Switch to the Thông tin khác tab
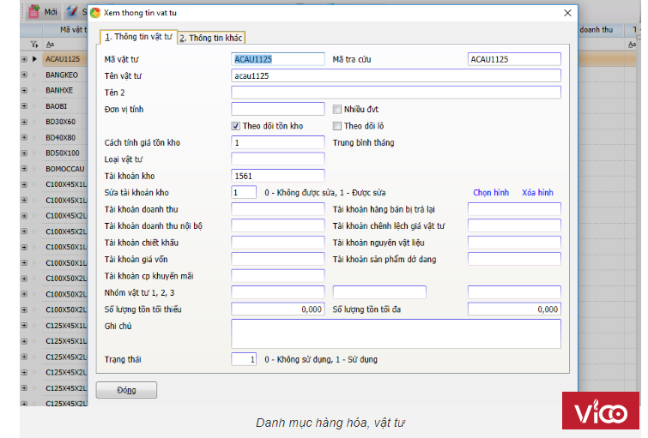 click(x=211, y=38)
